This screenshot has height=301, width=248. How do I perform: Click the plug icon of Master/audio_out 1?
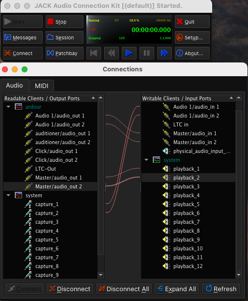(28, 178)
